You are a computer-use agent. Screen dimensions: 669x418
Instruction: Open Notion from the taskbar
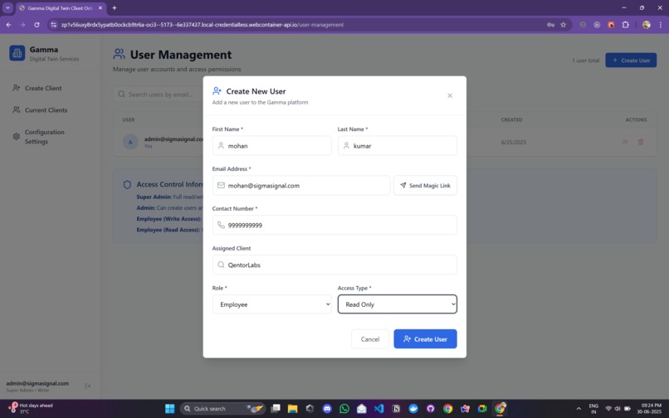tap(396, 408)
